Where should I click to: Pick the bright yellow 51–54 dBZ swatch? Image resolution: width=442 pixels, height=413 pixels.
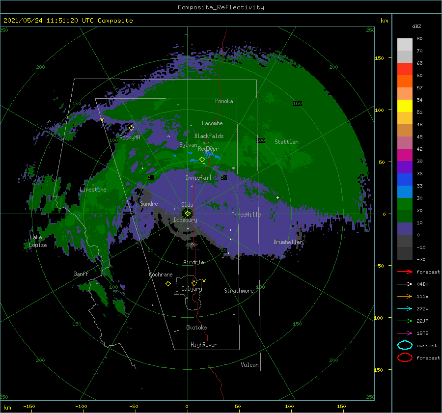405,106
